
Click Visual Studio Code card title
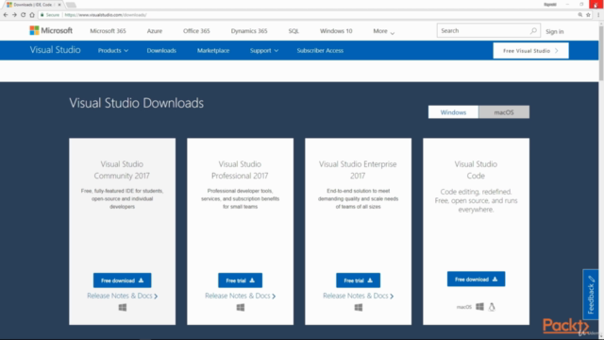pyautogui.click(x=476, y=170)
